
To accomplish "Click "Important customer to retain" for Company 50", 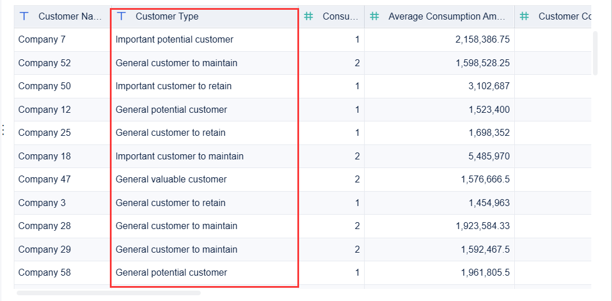I will [x=173, y=86].
